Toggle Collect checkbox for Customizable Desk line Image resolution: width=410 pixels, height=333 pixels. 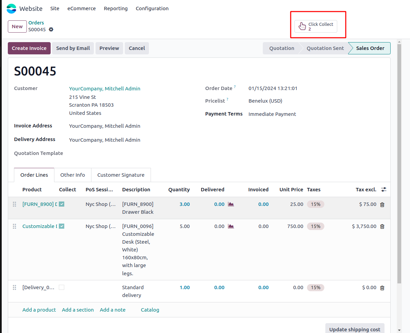(x=62, y=226)
